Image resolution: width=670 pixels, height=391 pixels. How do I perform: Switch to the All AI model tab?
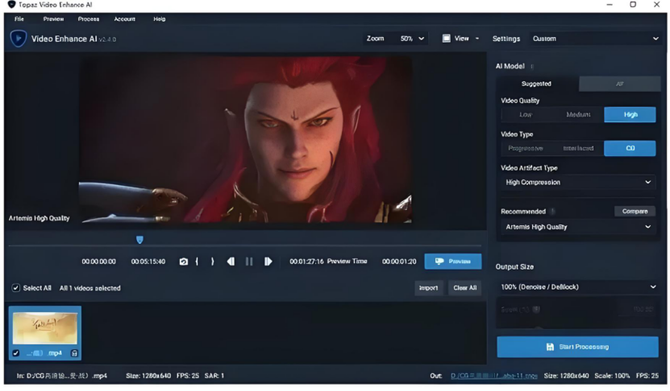pos(619,84)
